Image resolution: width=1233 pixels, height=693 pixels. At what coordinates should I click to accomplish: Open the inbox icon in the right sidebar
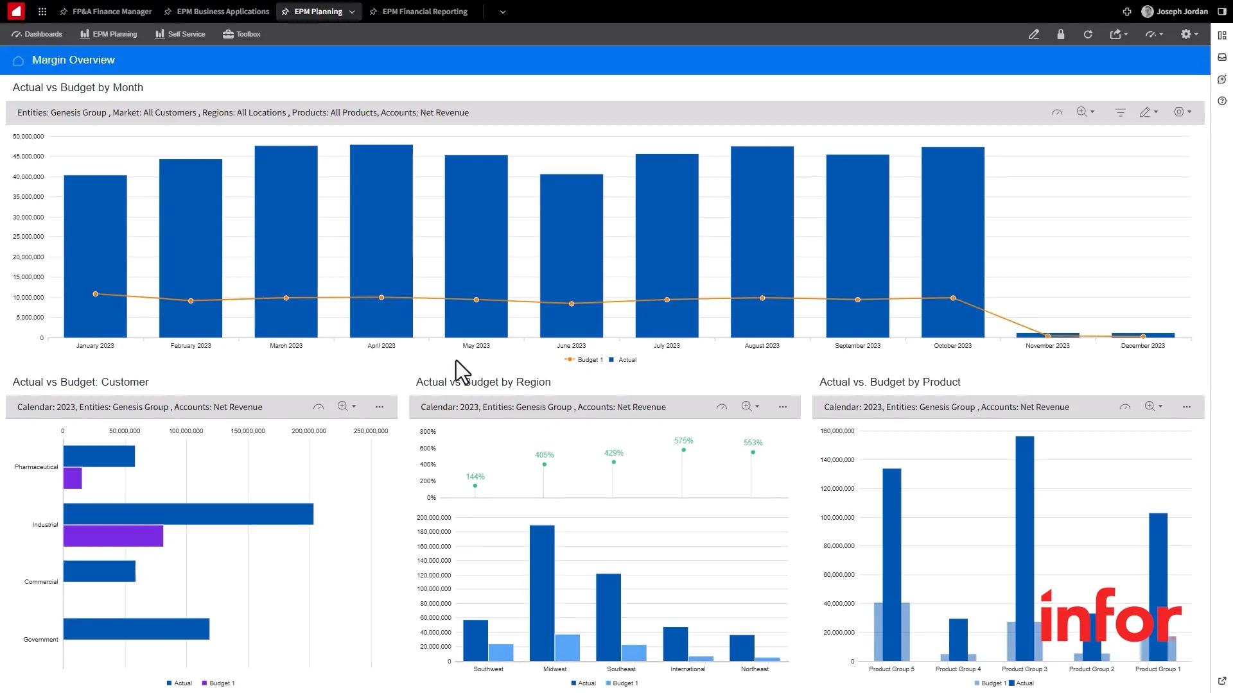click(1223, 57)
